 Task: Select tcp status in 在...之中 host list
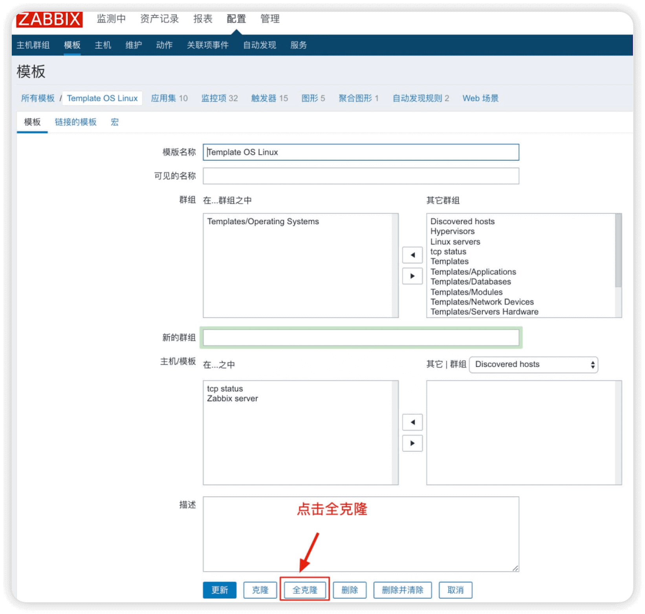[225, 389]
